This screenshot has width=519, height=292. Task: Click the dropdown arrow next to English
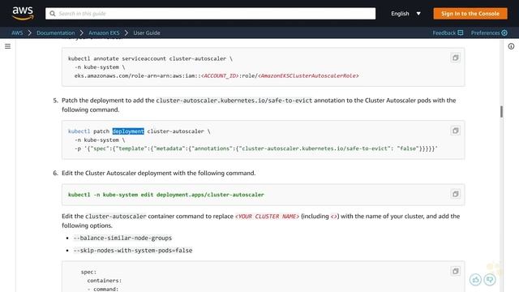point(418,14)
